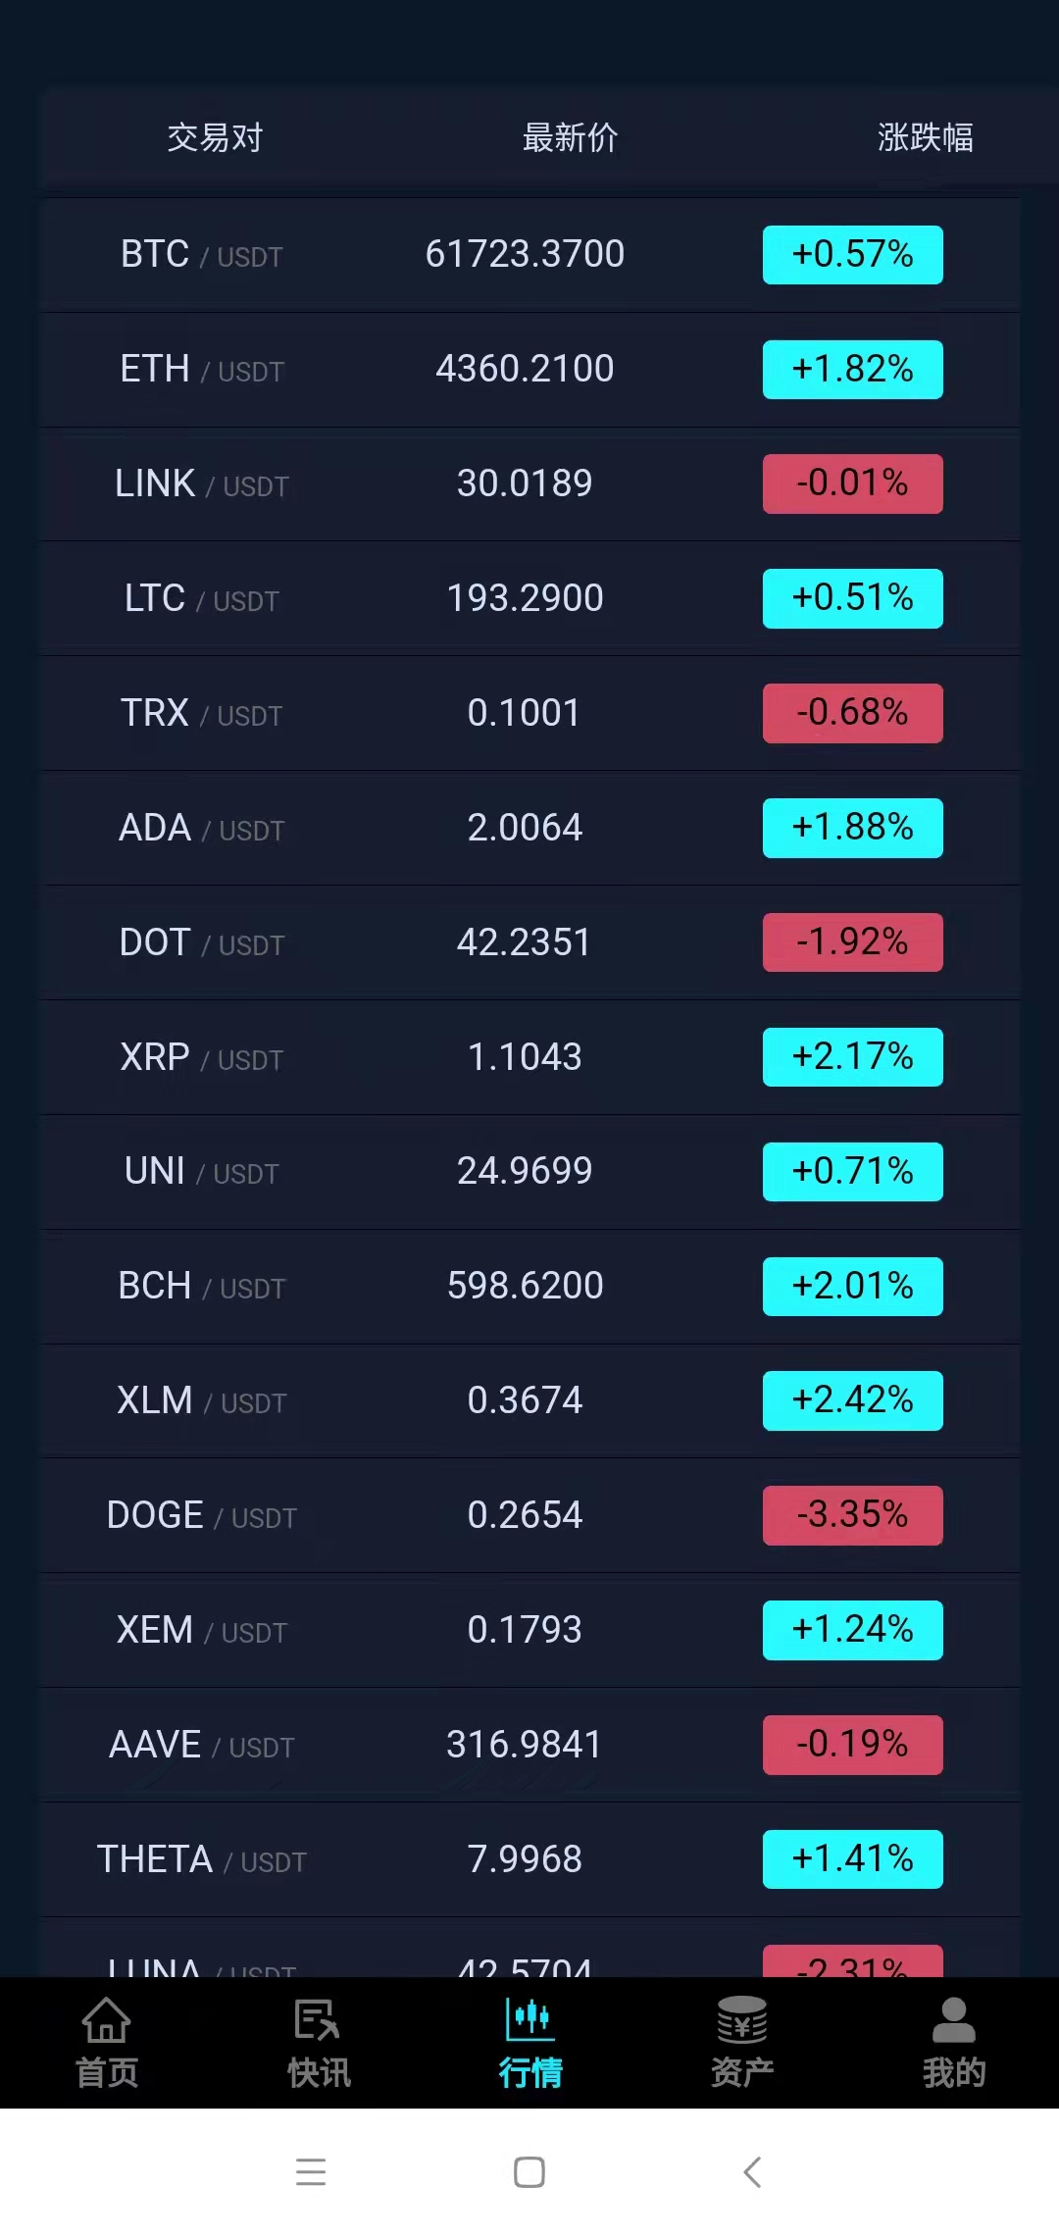Image resolution: width=1059 pixels, height=2236 pixels.
Task: Select the XRP / USDT row
Action: click(x=201, y=1057)
